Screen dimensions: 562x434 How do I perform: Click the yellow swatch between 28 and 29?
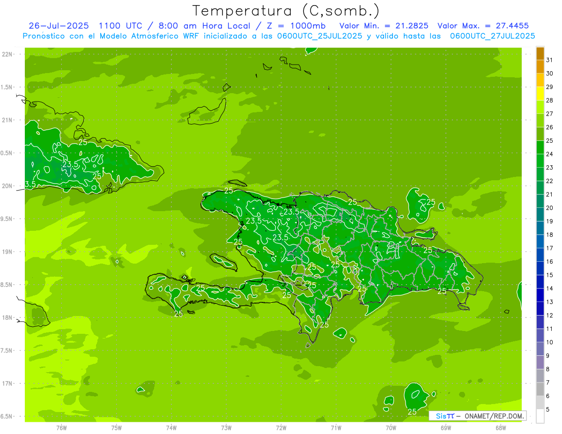click(540, 94)
